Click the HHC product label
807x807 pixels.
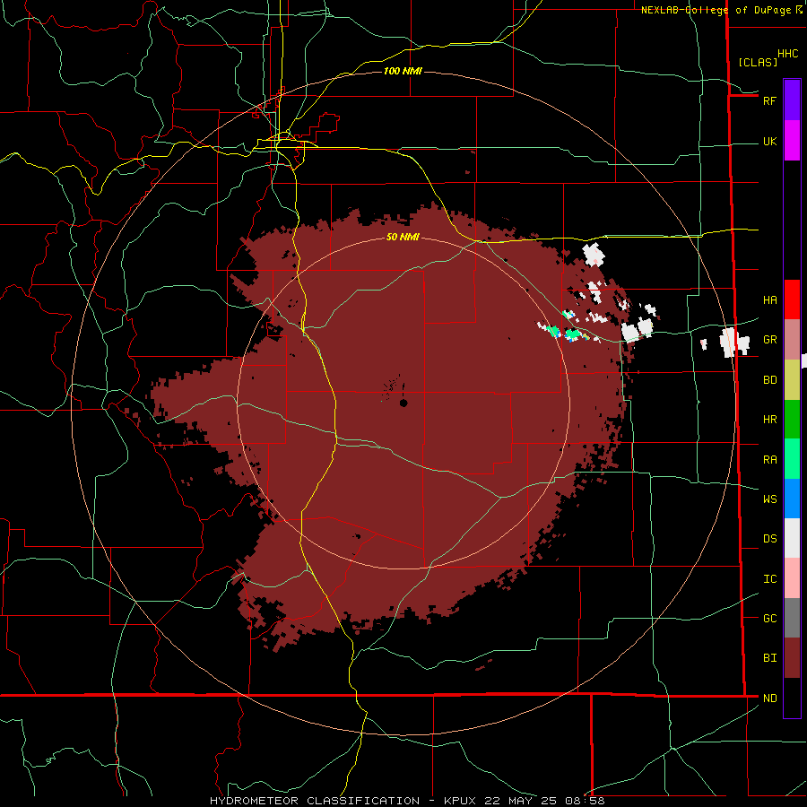click(x=788, y=54)
